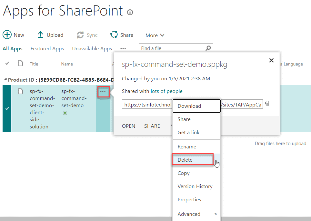This screenshot has height=221, width=311.
Task: Toggle the selected row checkmark
Action: 7,108
